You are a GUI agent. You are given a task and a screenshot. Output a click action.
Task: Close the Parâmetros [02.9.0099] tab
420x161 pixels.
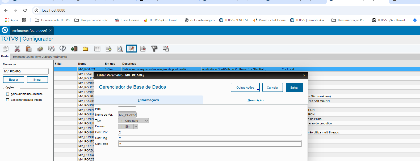point(51,31)
